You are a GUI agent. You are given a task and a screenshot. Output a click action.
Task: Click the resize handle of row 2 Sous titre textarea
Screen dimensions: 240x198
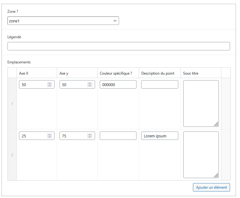pos(216,176)
